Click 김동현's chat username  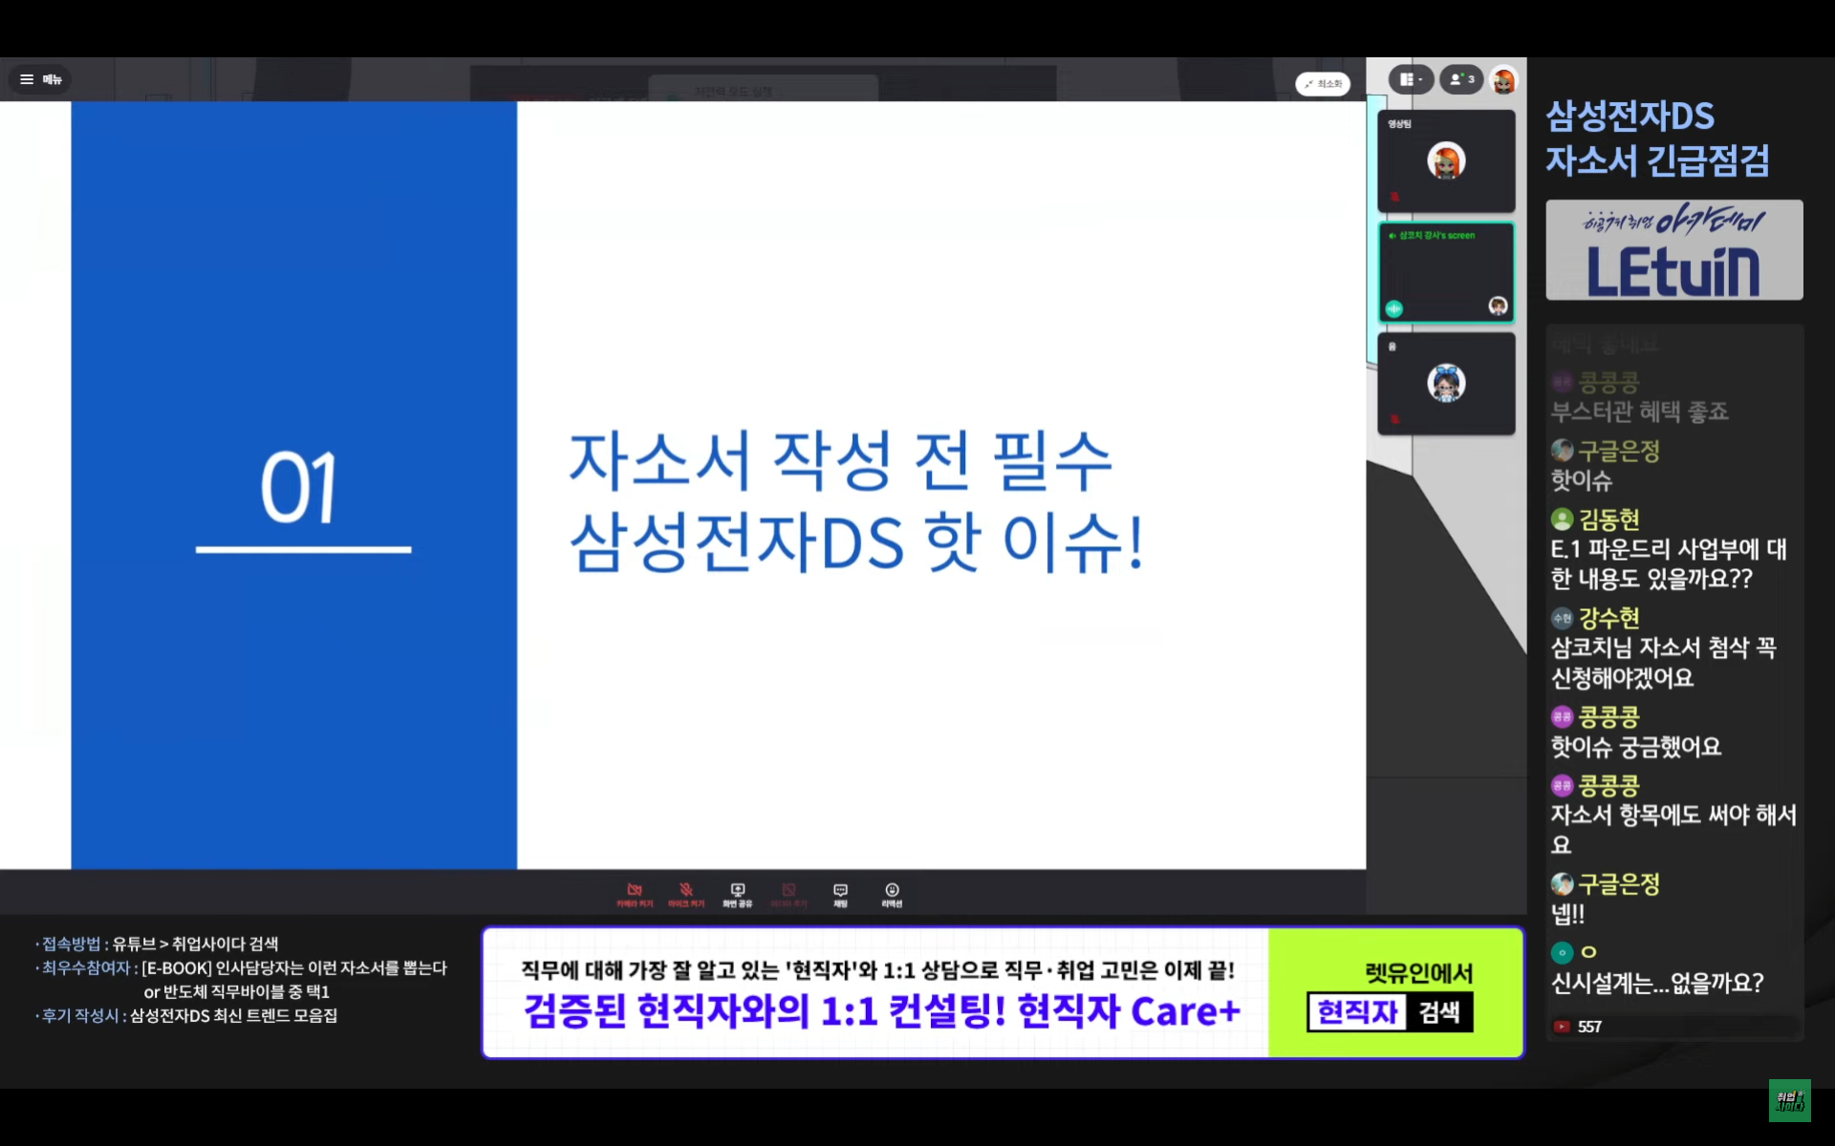[x=1609, y=520]
